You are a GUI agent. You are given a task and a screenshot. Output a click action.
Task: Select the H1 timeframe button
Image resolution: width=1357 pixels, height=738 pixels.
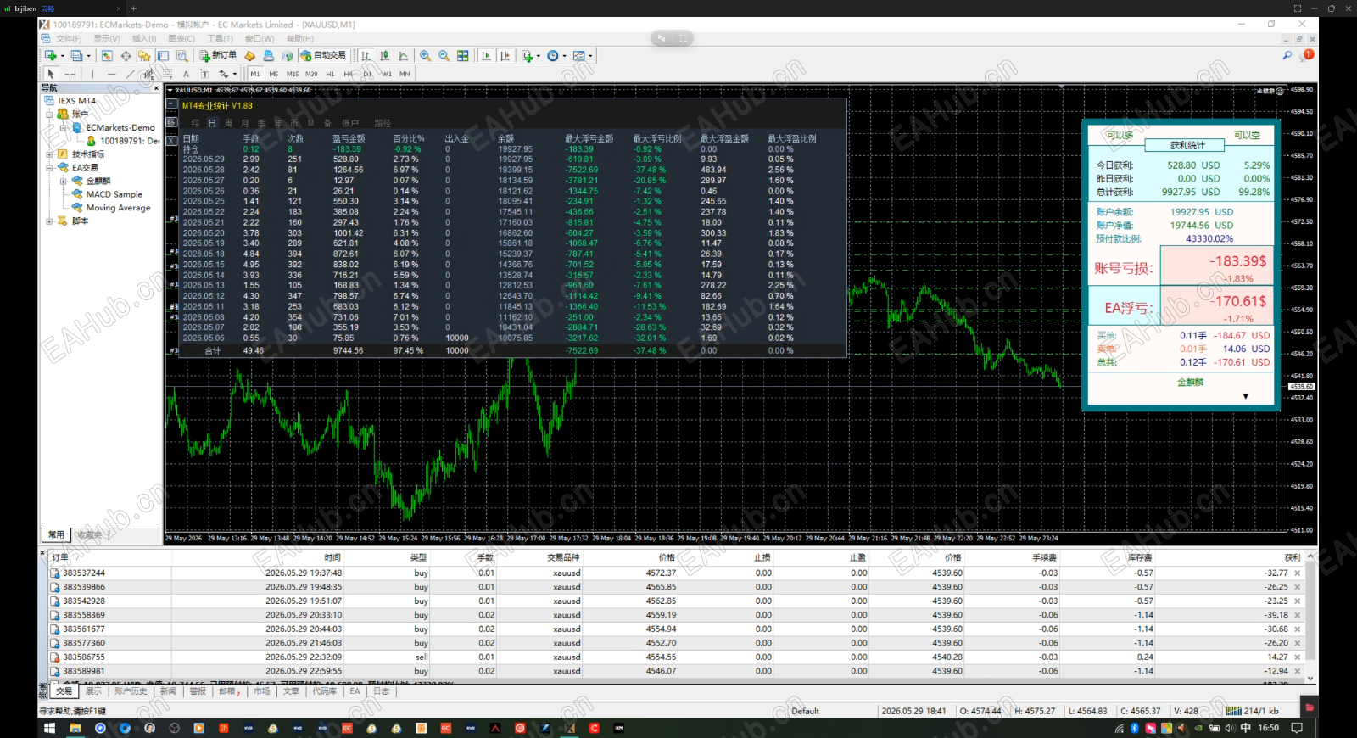point(330,74)
